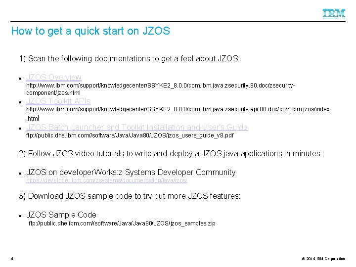Viewport: 356px width, 267px height.
Task: Click 'JZOS on developerWorks:z Systems Developer Community' text
Action: tap(131, 173)
